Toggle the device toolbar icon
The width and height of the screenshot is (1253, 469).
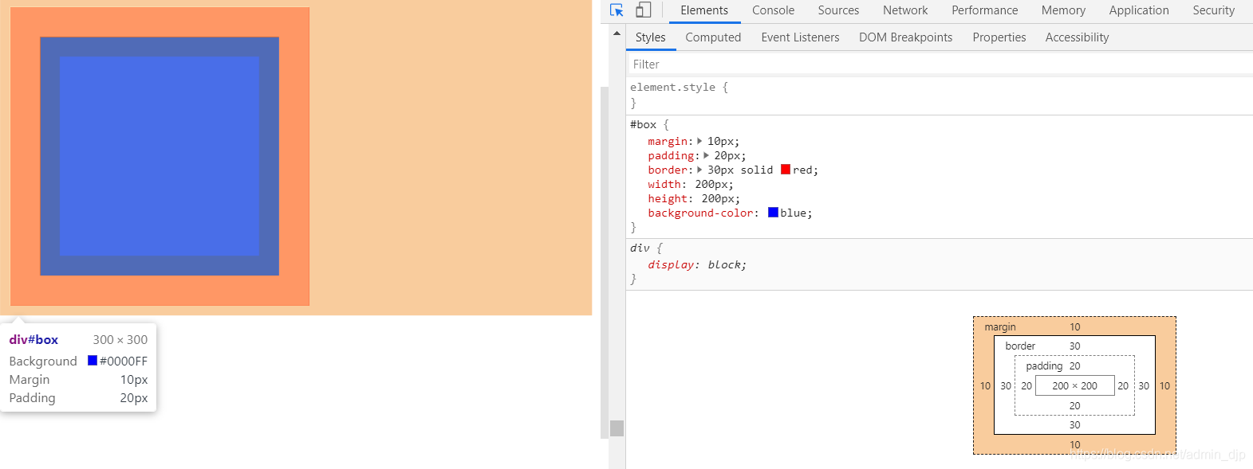[643, 10]
